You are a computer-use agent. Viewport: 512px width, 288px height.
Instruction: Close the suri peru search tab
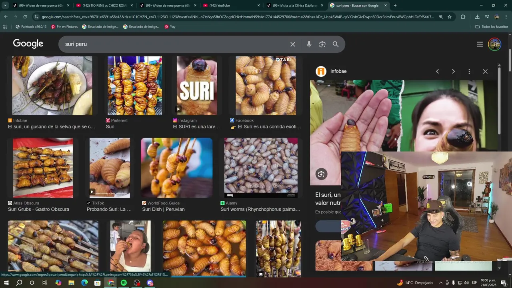click(386, 6)
